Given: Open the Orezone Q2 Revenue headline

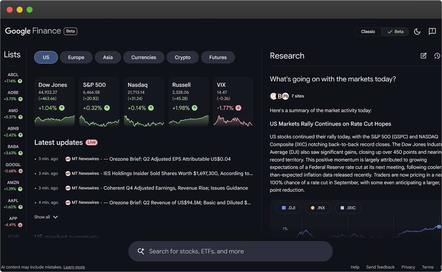Looking at the screenshot, I should [x=177, y=203].
